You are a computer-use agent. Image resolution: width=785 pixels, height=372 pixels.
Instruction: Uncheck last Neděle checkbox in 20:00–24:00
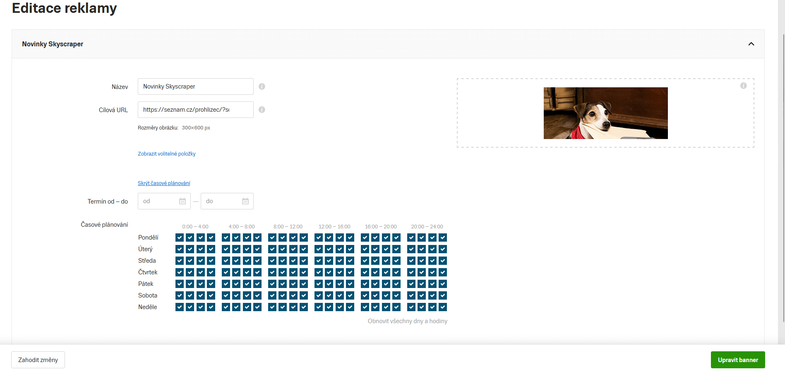point(443,307)
